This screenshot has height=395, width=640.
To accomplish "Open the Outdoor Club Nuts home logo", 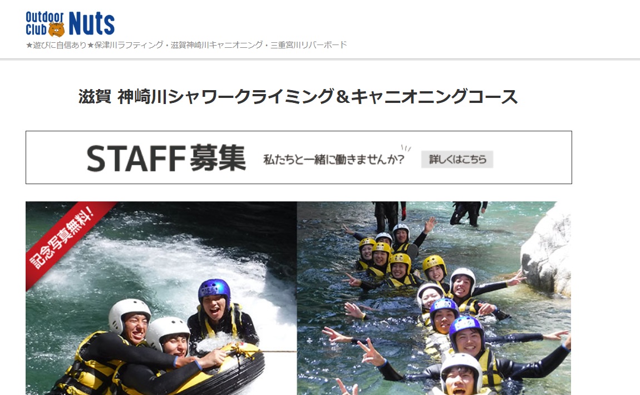I will click(70, 24).
